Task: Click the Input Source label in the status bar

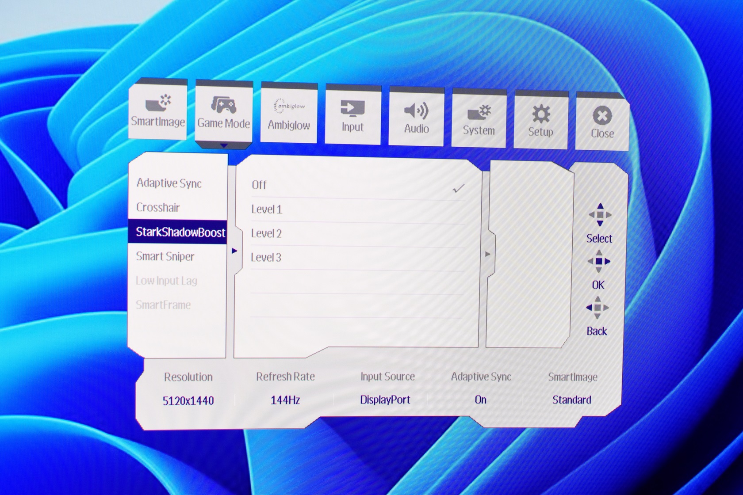Action: pyautogui.click(x=387, y=377)
